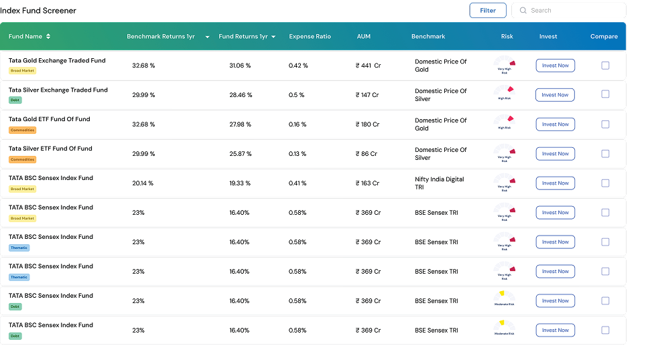
Task: Click Commodities tag under Tata Gold ETF Fund Of Fund
Action: click(23, 130)
